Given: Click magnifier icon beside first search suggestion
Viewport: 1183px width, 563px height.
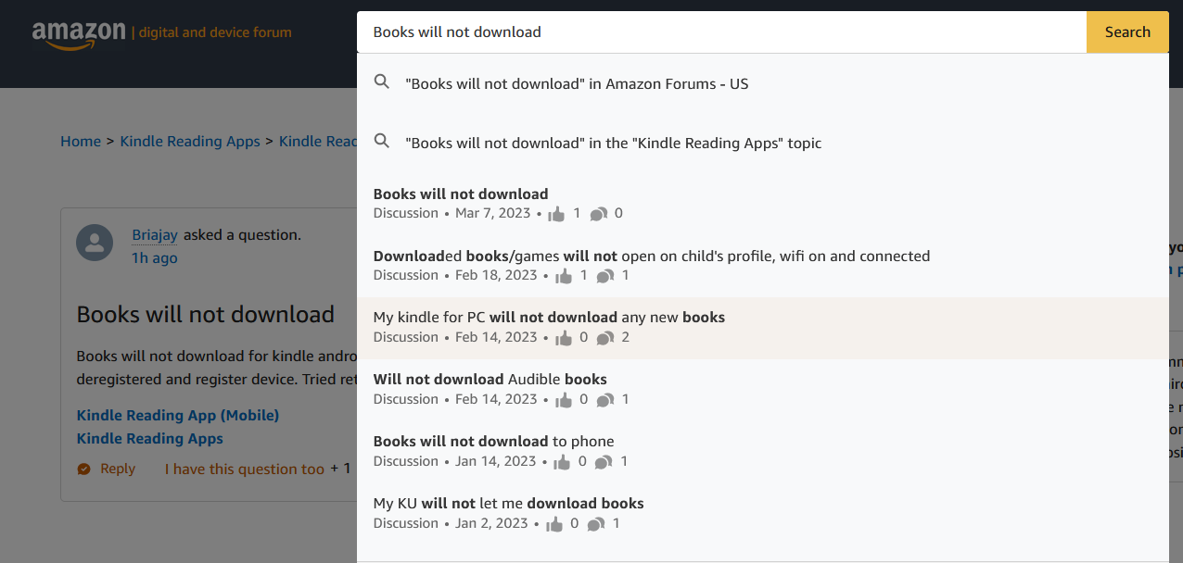Looking at the screenshot, I should click(x=382, y=81).
